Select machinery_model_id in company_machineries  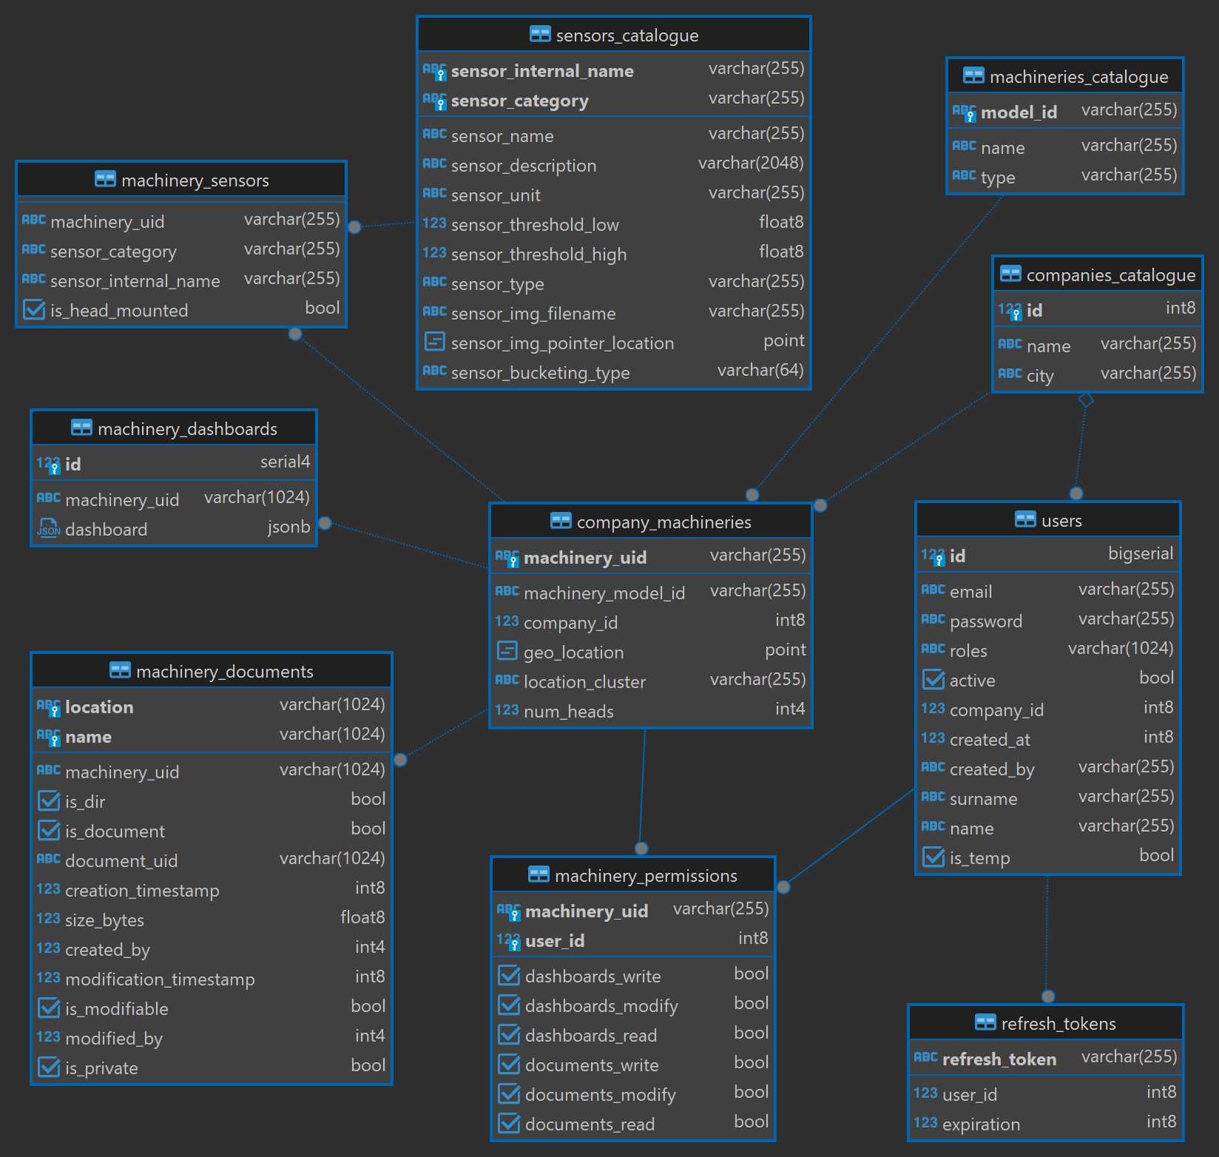650,592
